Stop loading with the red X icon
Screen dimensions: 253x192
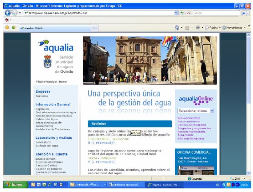point(188,13)
